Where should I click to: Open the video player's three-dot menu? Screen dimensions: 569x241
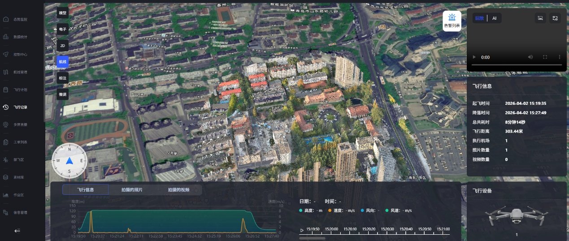pyautogui.click(x=559, y=57)
